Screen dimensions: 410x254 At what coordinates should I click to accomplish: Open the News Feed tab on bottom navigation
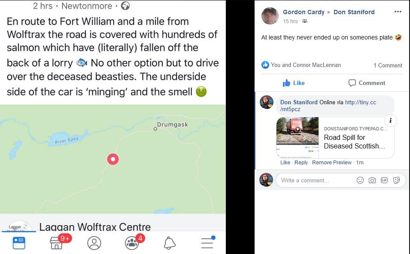[x=19, y=242]
